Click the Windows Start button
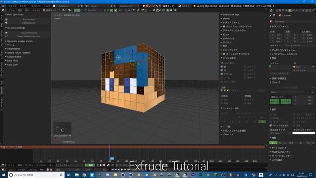The image size is (316, 178). point(4,175)
